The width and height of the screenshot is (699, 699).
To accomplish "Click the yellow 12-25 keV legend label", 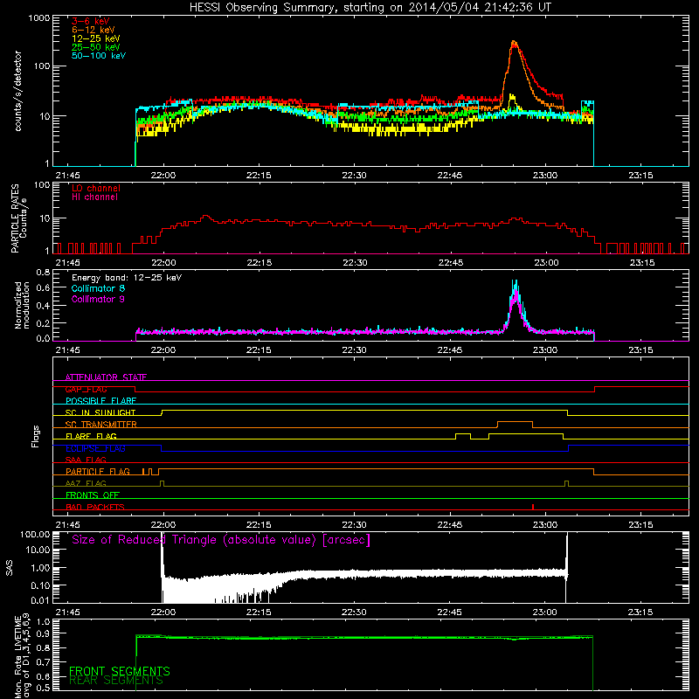I will [x=96, y=38].
